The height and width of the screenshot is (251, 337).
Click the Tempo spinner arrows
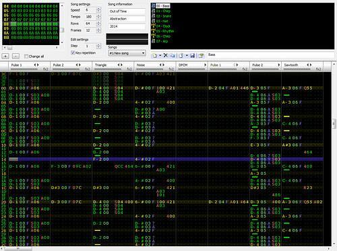click(98, 17)
